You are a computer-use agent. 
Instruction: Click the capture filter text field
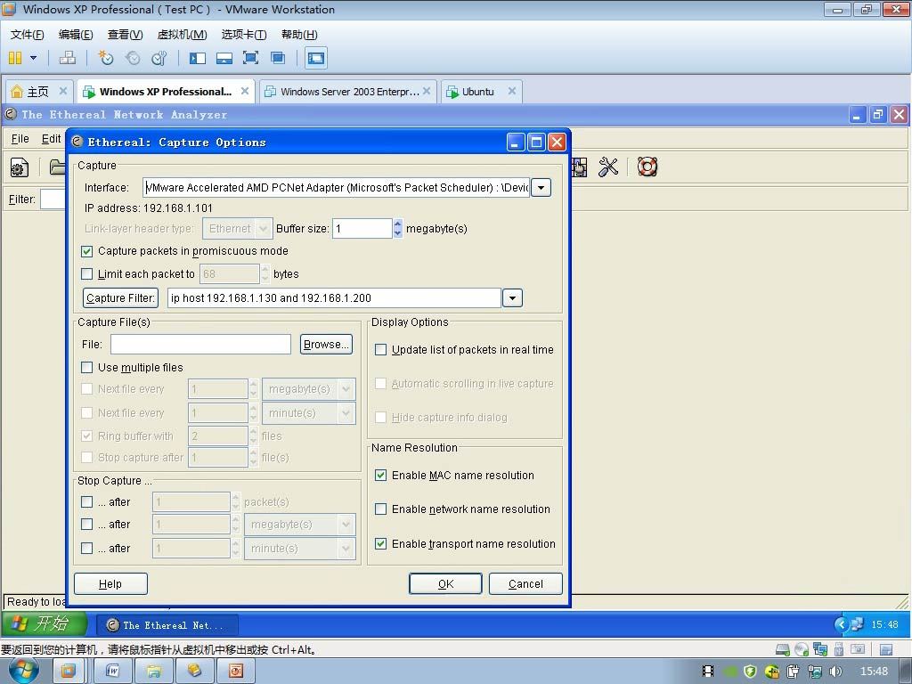point(334,297)
